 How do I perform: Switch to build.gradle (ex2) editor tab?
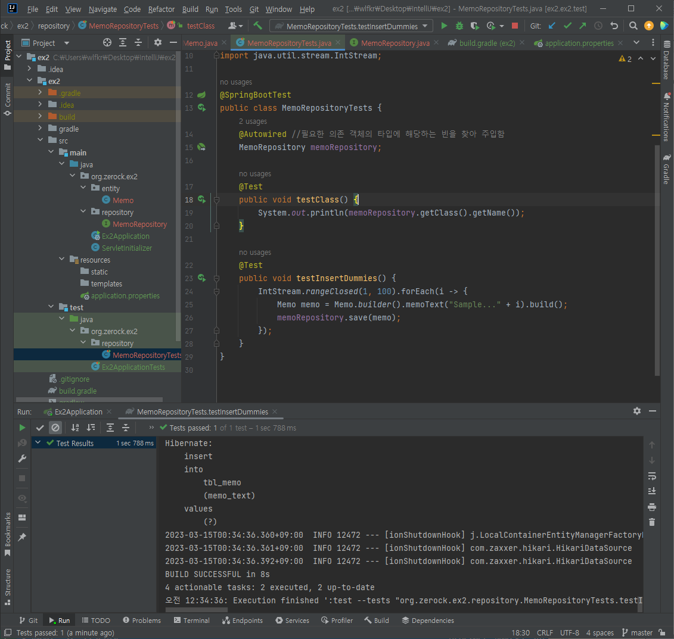pyautogui.click(x=487, y=43)
